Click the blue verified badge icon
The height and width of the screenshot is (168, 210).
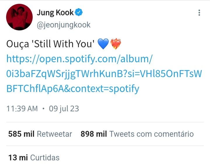point(79,12)
